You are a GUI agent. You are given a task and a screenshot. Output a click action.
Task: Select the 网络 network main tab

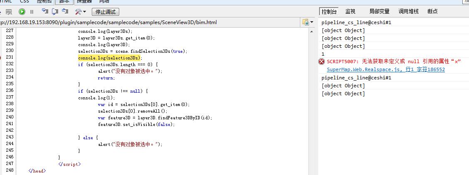(104, 2)
